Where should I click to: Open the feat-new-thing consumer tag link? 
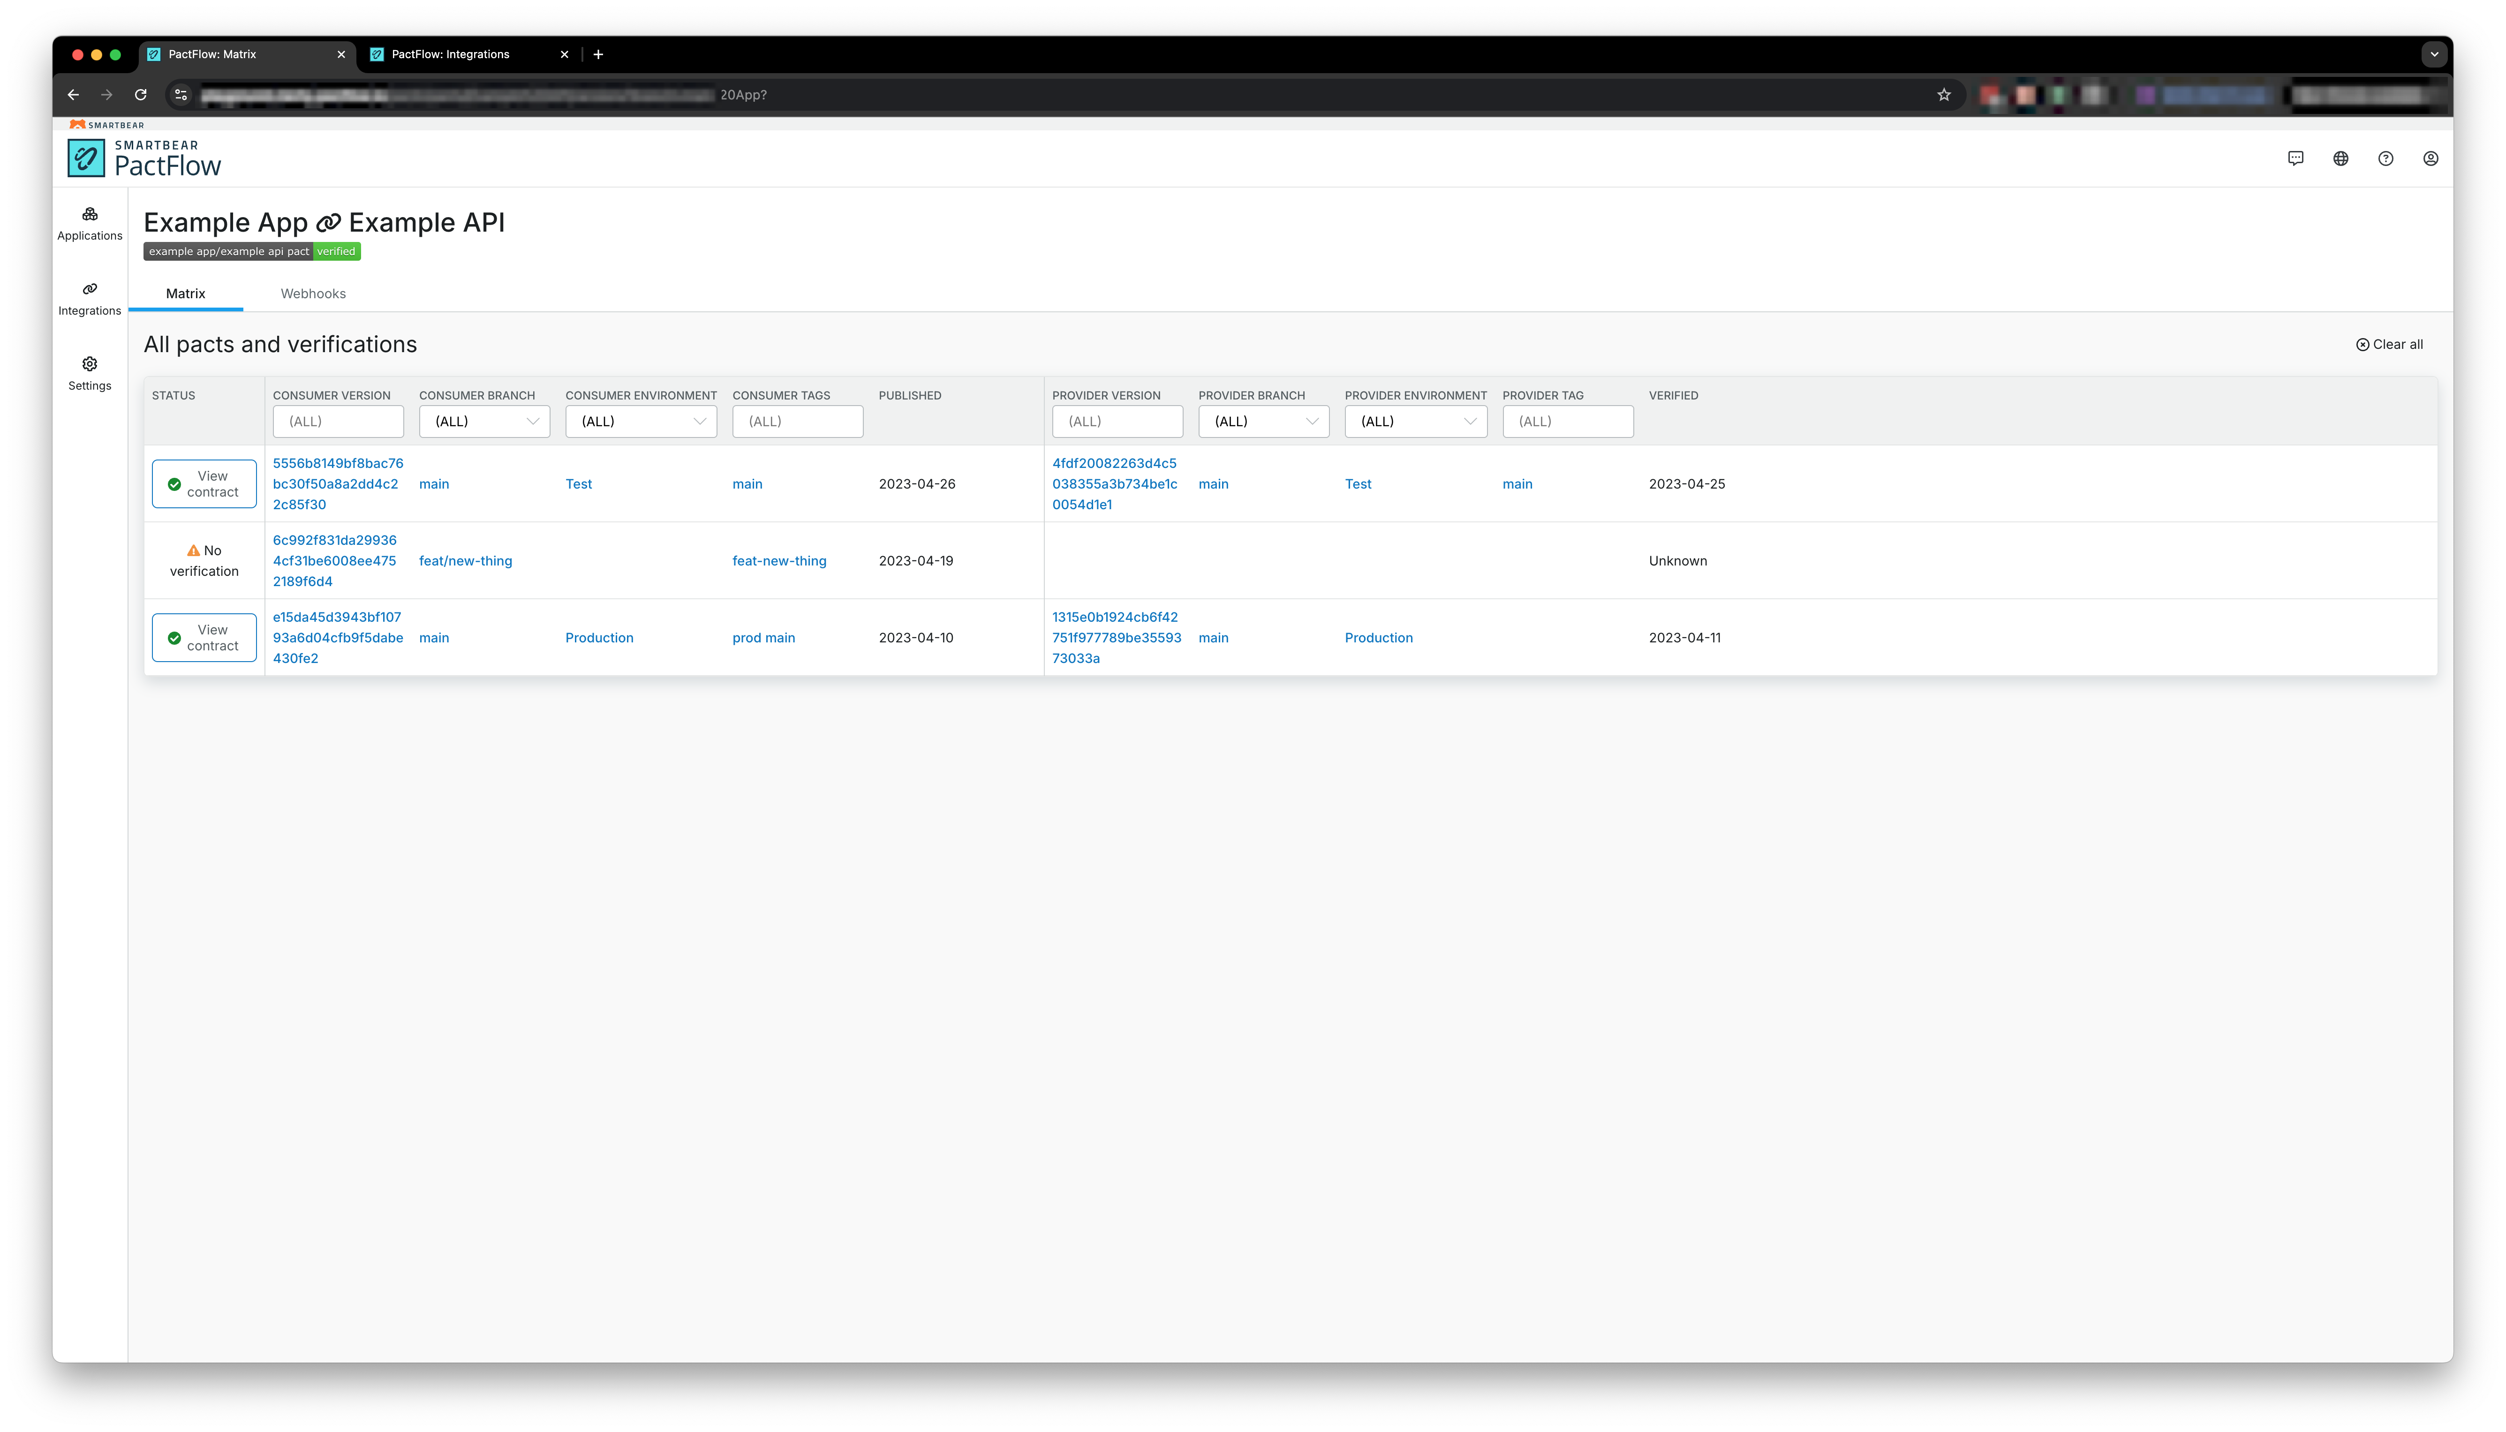[x=780, y=561]
